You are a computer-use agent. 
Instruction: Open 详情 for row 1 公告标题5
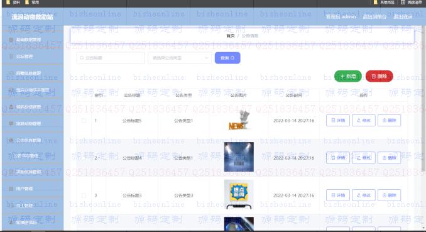[337, 121]
